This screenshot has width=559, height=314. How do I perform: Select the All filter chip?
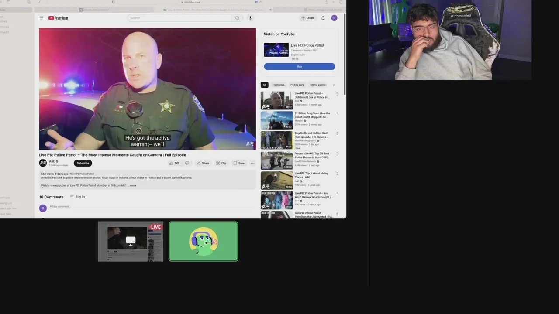pyautogui.click(x=264, y=85)
